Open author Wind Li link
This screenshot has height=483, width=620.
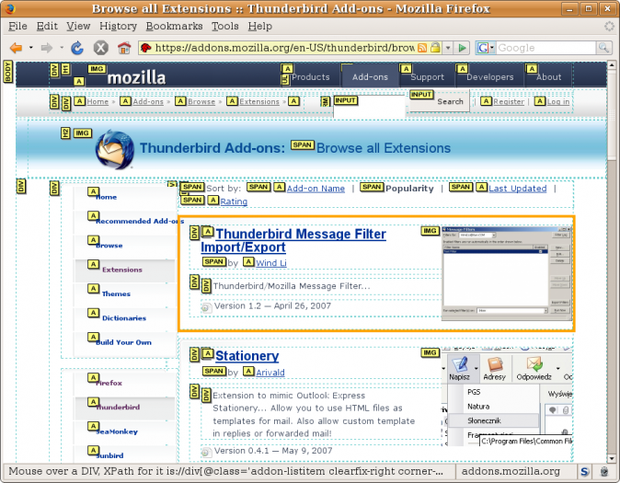click(x=270, y=263)
